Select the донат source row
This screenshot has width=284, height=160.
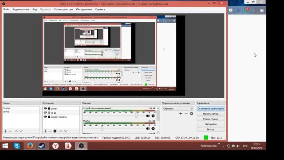tap(61, 108)
